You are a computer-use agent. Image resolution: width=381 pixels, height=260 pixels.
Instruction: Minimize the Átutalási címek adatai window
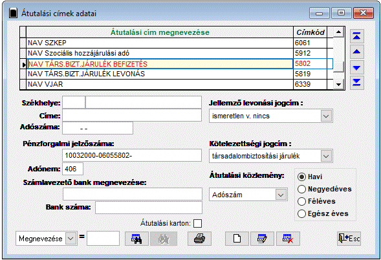pyautogui.click(x=320, y=13)
